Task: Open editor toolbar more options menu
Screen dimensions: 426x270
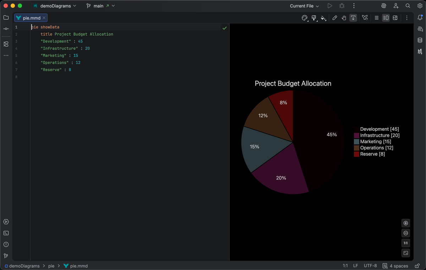Action: [407, 18]
